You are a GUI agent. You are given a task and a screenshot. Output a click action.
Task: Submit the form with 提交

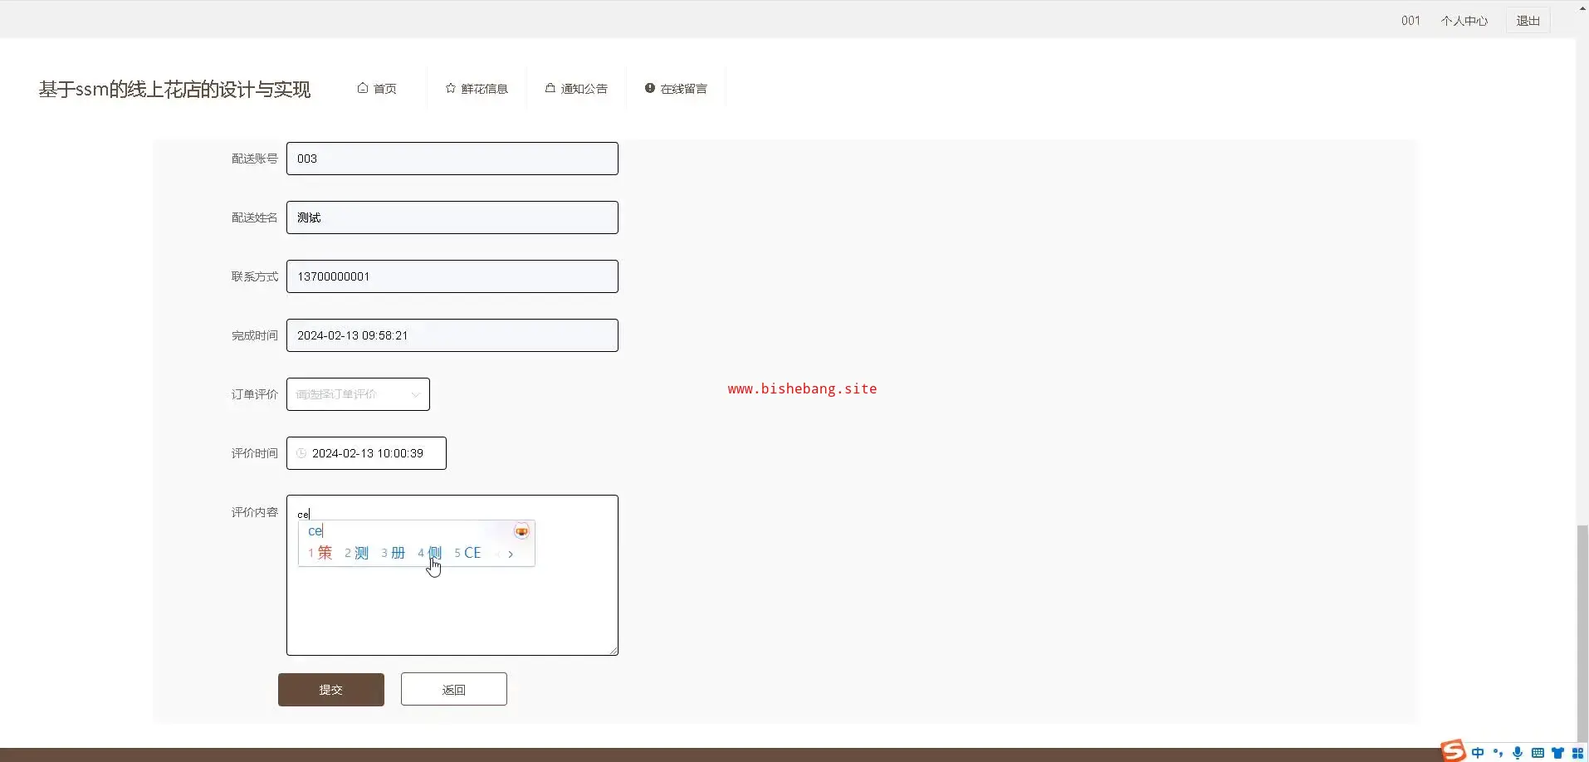(331, 690)
